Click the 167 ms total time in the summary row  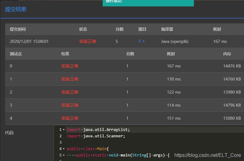point(220,41)
